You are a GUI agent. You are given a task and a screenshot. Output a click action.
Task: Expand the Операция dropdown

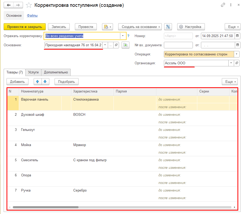tap(236, 54)
